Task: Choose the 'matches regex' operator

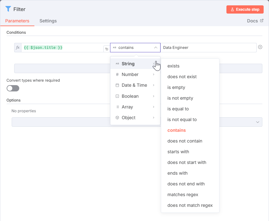Action: pos(183,195)
